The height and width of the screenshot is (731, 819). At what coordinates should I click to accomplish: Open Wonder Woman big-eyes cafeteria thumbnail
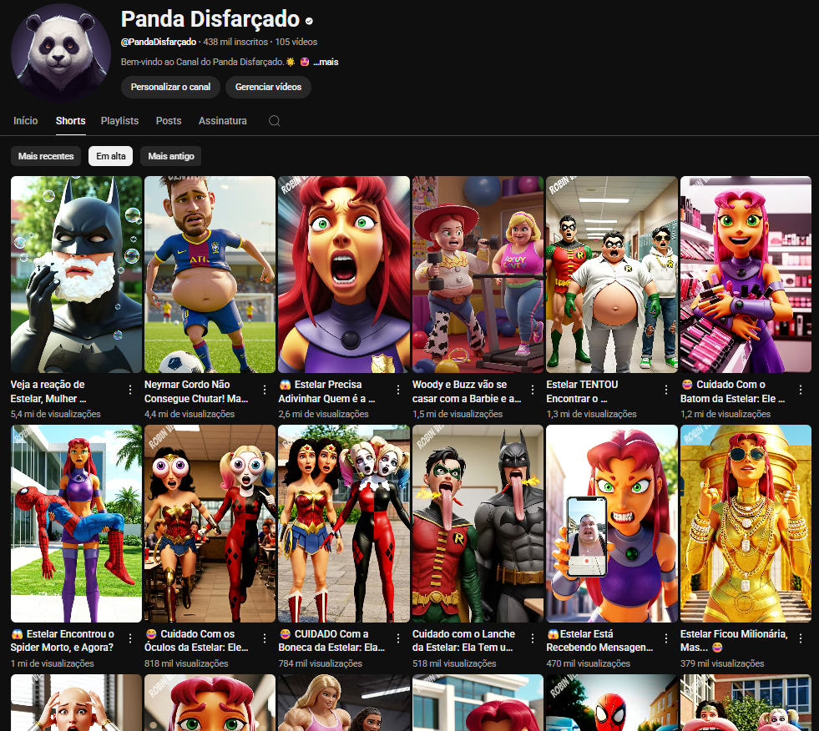(210, 524)
